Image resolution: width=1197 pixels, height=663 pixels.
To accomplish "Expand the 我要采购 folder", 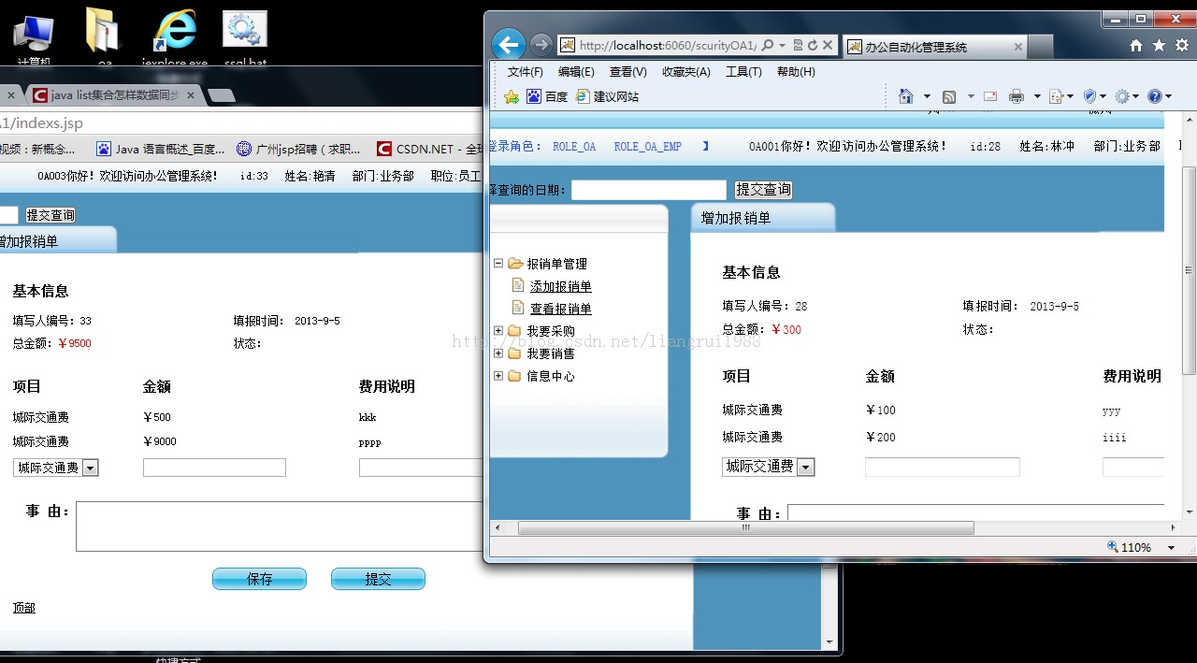I will click(498, 330).
